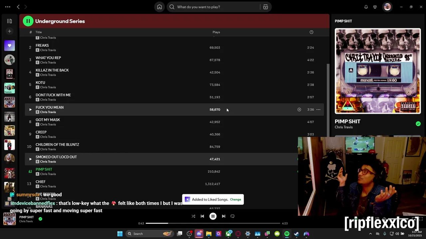Open the Windows Start menu
This screenshot has height=239, width=426.
tap(120, 234)
